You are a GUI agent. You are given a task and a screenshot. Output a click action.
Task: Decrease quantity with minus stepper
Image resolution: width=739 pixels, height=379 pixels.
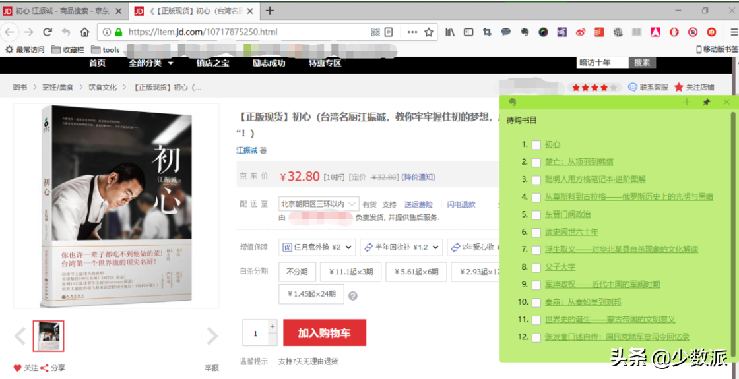click(x=272, y=339)
